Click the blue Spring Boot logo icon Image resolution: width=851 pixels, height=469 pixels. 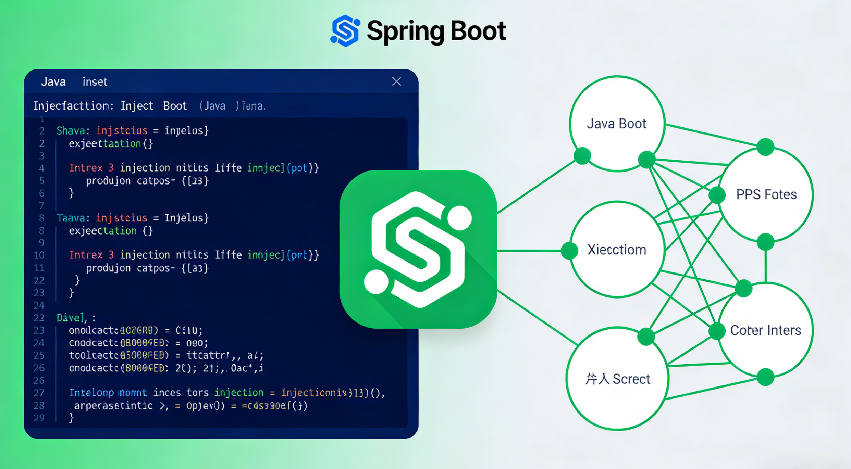[x=345, y=31]
